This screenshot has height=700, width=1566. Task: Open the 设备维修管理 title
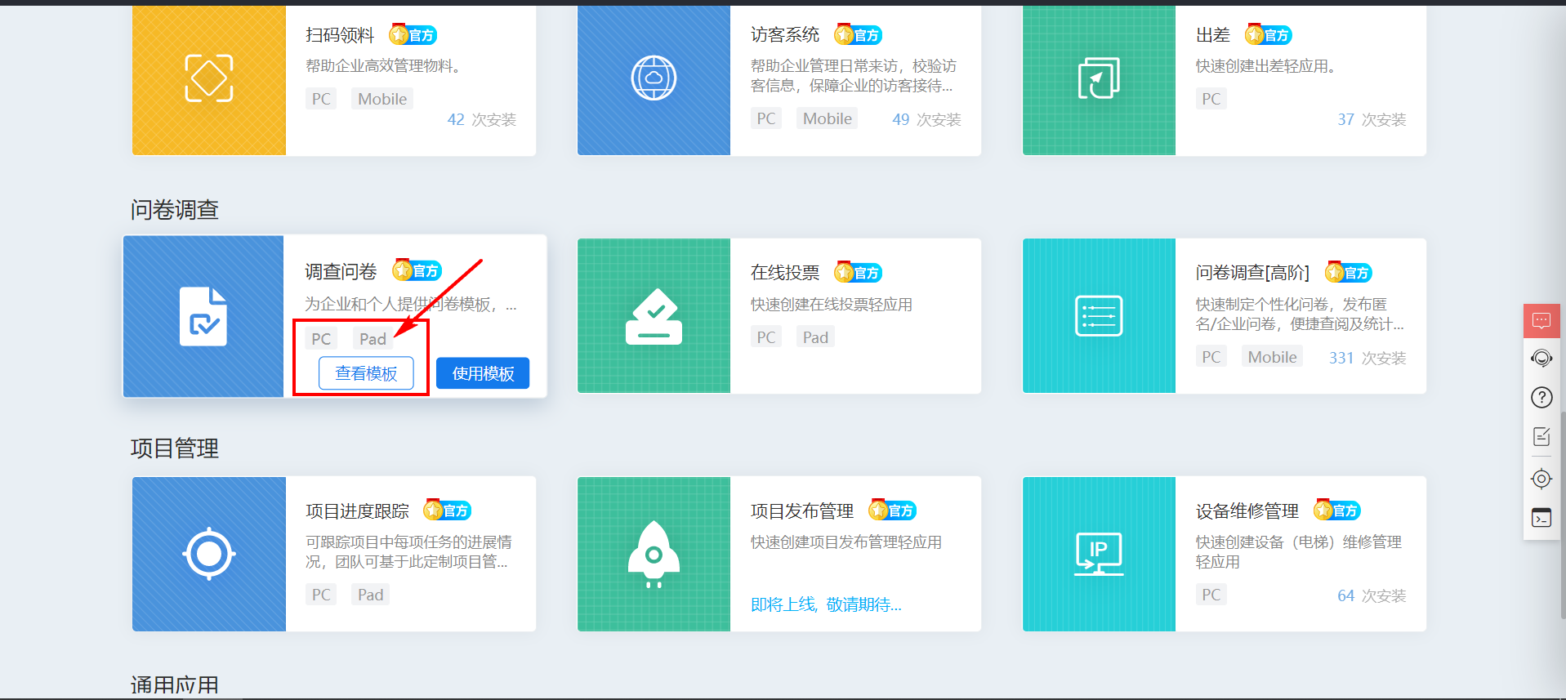[1247, 511]
